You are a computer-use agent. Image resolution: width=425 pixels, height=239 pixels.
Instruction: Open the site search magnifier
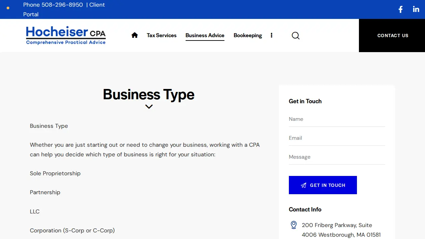click(x=296, y=36)
